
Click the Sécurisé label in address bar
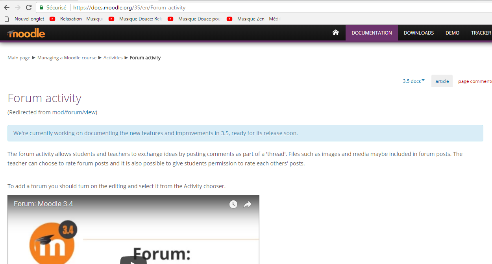[x=56, y=7]
